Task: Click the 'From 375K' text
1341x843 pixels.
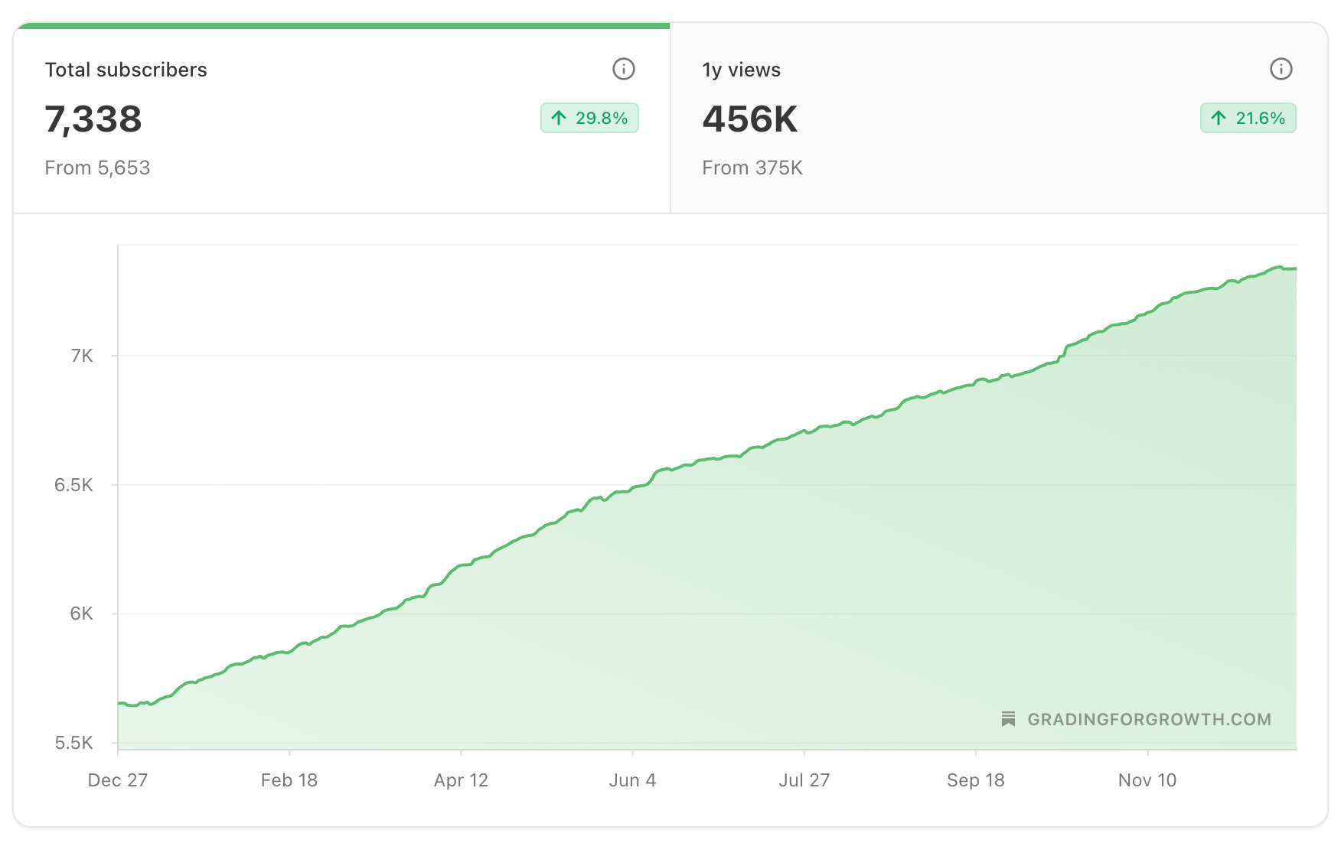Action: point(752,168)
